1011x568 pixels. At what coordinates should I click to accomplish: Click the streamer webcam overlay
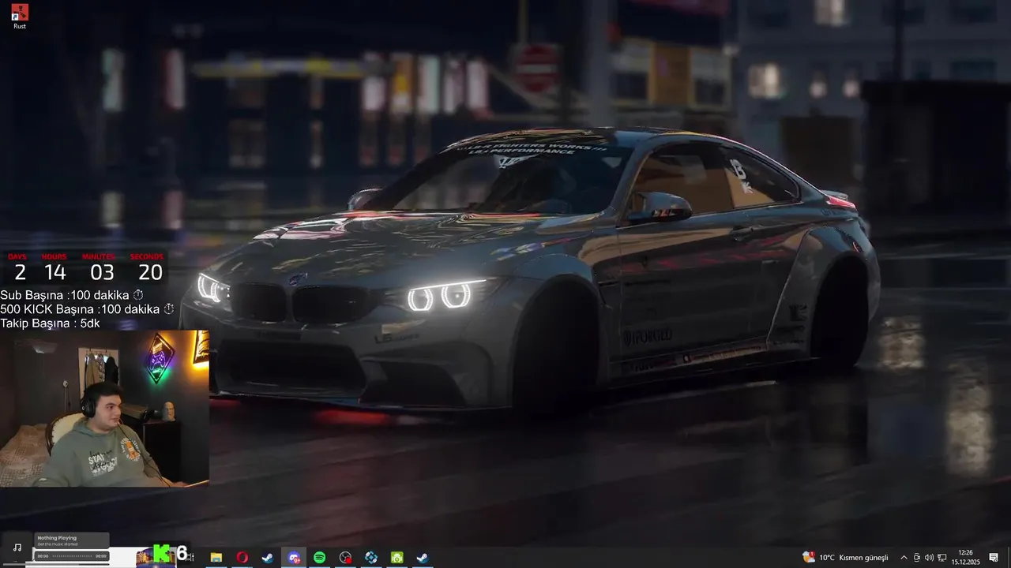pyautogui.click(x=104, y=408)
